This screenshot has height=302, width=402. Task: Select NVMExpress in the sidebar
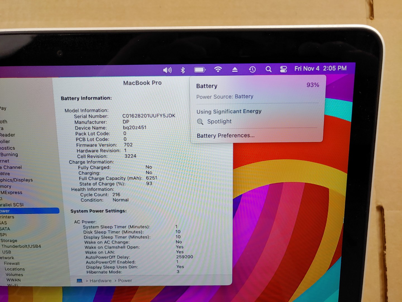point(11,192)
